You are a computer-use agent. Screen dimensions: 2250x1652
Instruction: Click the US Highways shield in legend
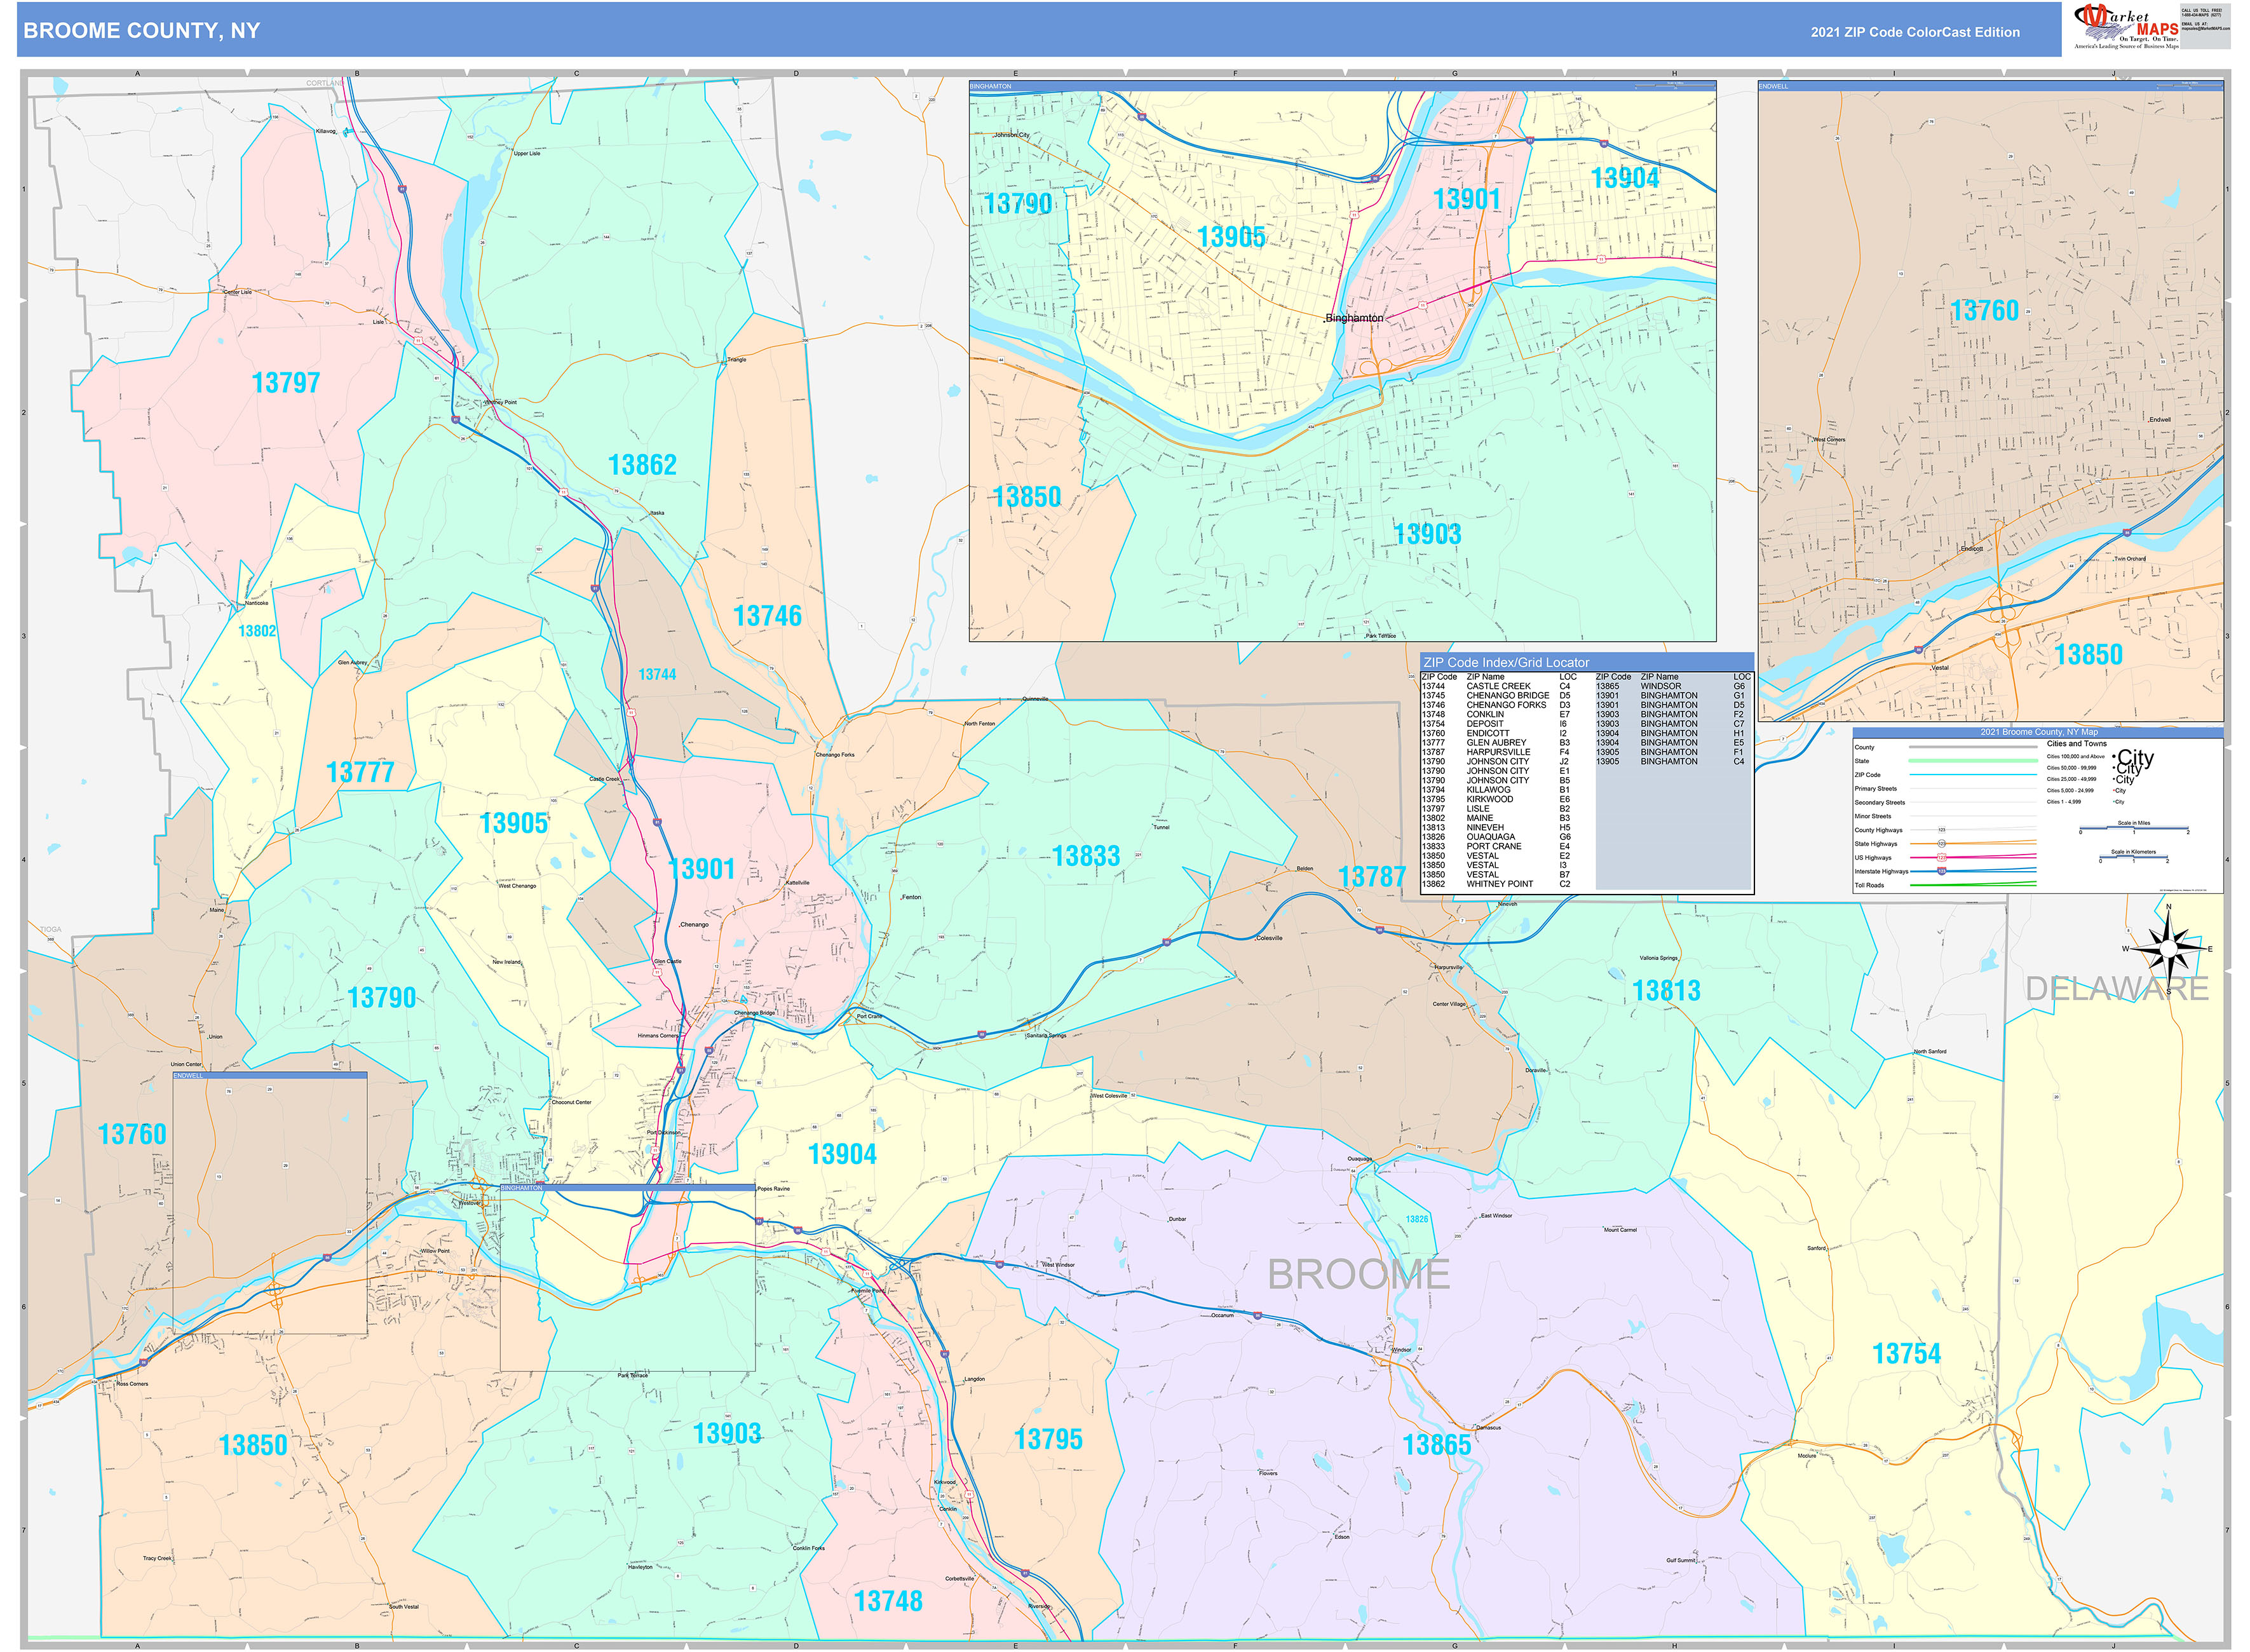(x=1942, y=857)
